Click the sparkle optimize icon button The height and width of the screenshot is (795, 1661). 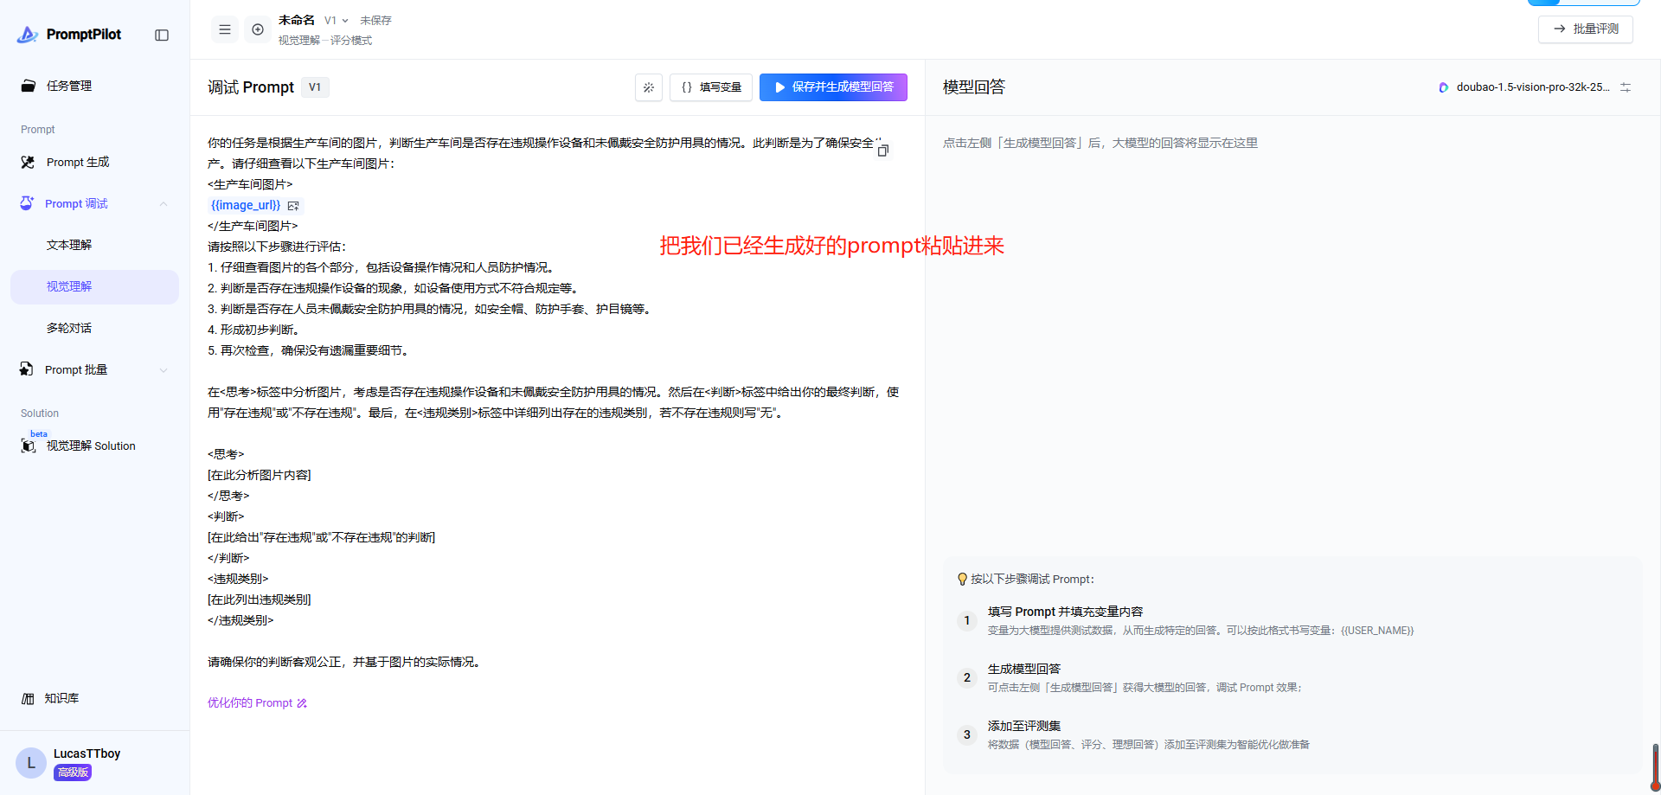(649, 87)
